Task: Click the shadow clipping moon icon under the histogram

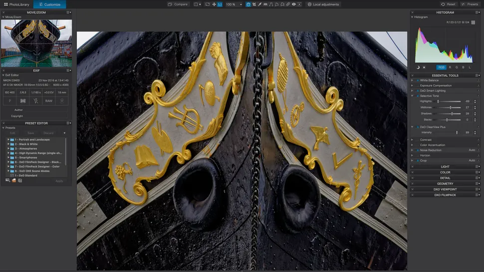Action: pos(418,67)
